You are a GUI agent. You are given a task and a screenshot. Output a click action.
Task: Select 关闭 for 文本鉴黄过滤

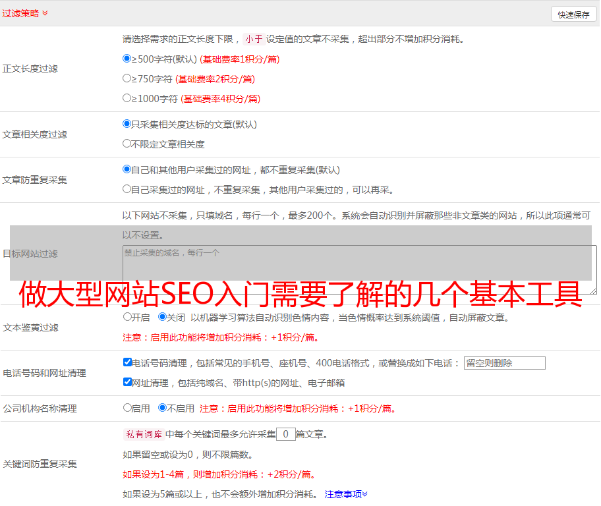(x=162, y=317)
